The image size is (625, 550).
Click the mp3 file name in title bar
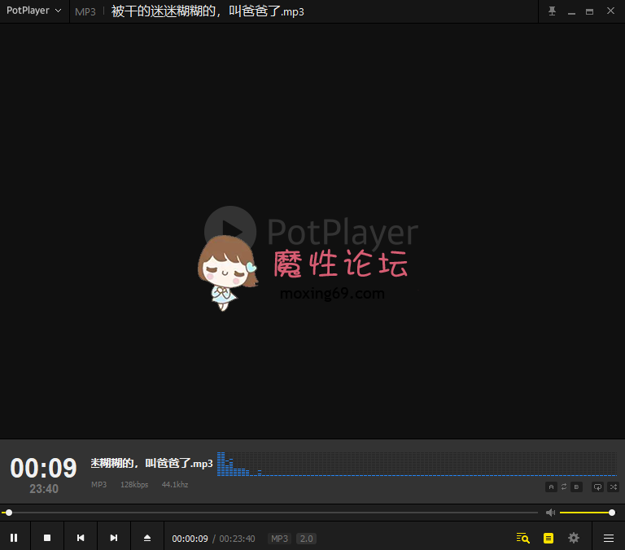208,11
